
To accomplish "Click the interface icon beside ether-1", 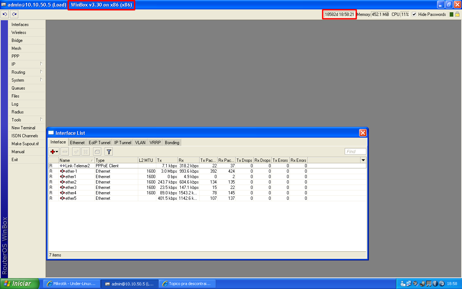I will 62,171.
